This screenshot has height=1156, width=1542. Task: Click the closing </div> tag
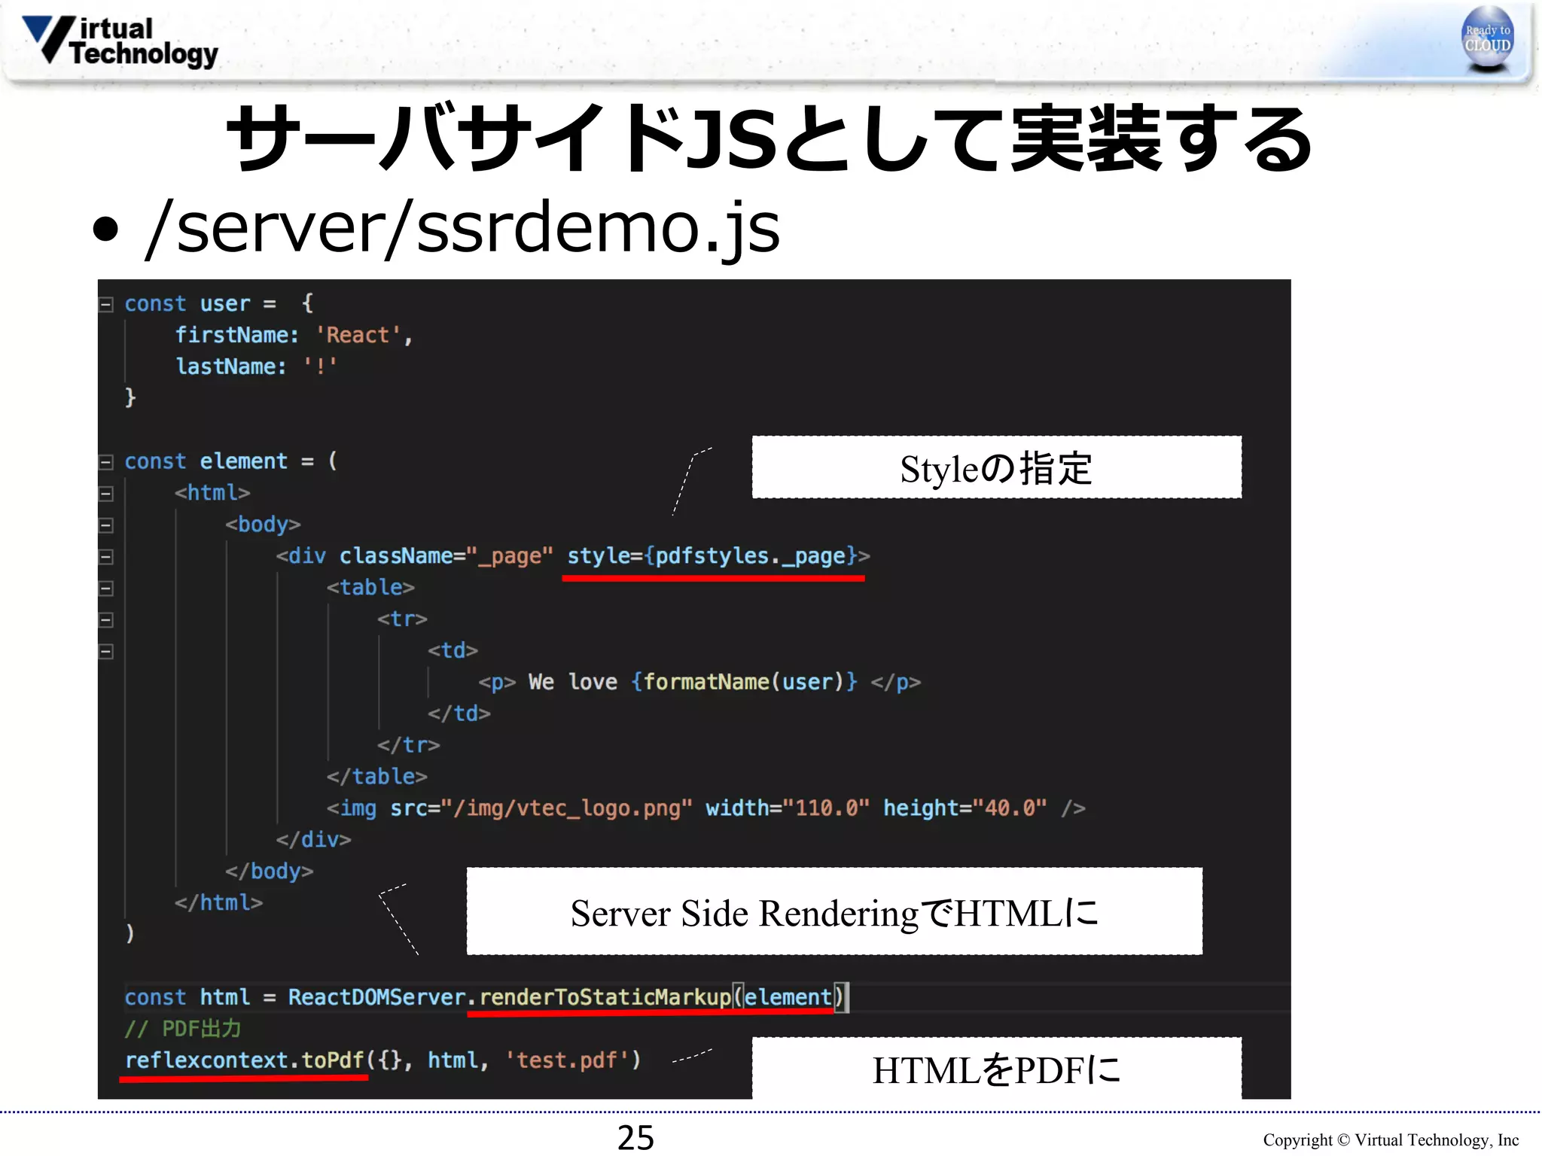pyautogui.click(x=313, y=840)
